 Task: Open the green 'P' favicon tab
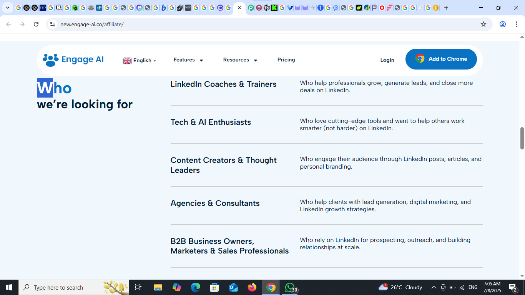tap(251, 8)
